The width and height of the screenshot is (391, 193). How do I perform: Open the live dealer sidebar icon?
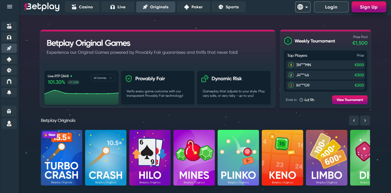coord(9,37)
